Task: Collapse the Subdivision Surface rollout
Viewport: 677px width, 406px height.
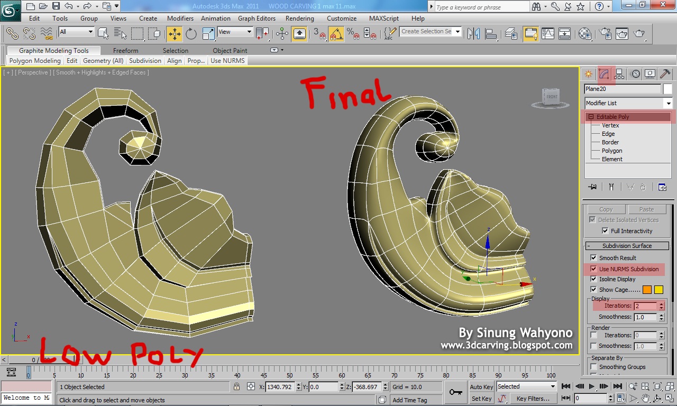Action: (588, 245)
